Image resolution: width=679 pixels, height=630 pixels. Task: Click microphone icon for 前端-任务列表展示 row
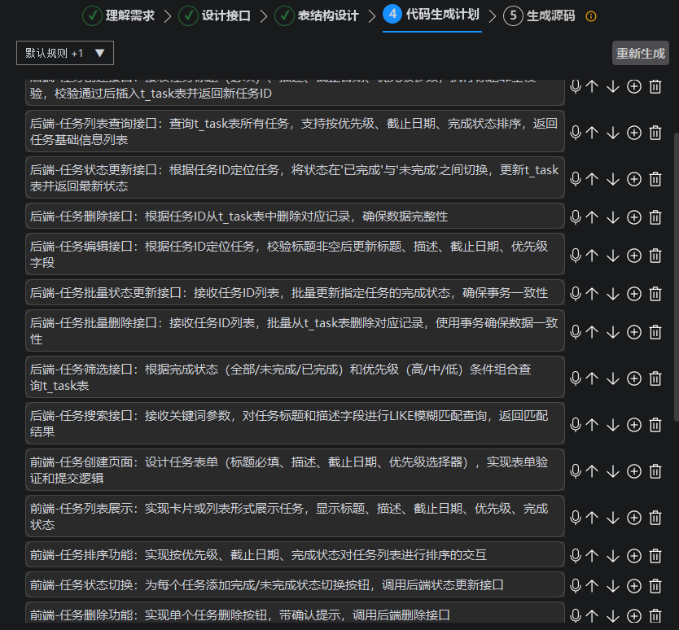click(x=576, y=517)
